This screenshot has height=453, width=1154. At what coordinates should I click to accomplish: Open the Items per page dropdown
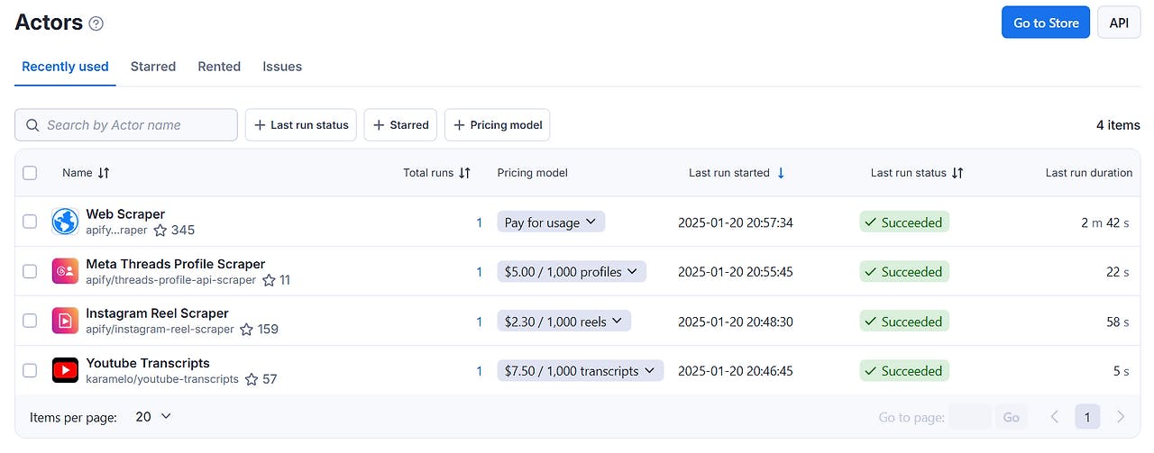tap(153, 417)
